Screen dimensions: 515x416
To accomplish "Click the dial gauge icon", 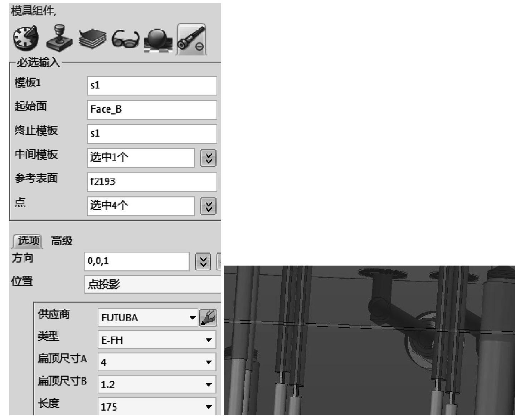I will click(x=26, y=38).
